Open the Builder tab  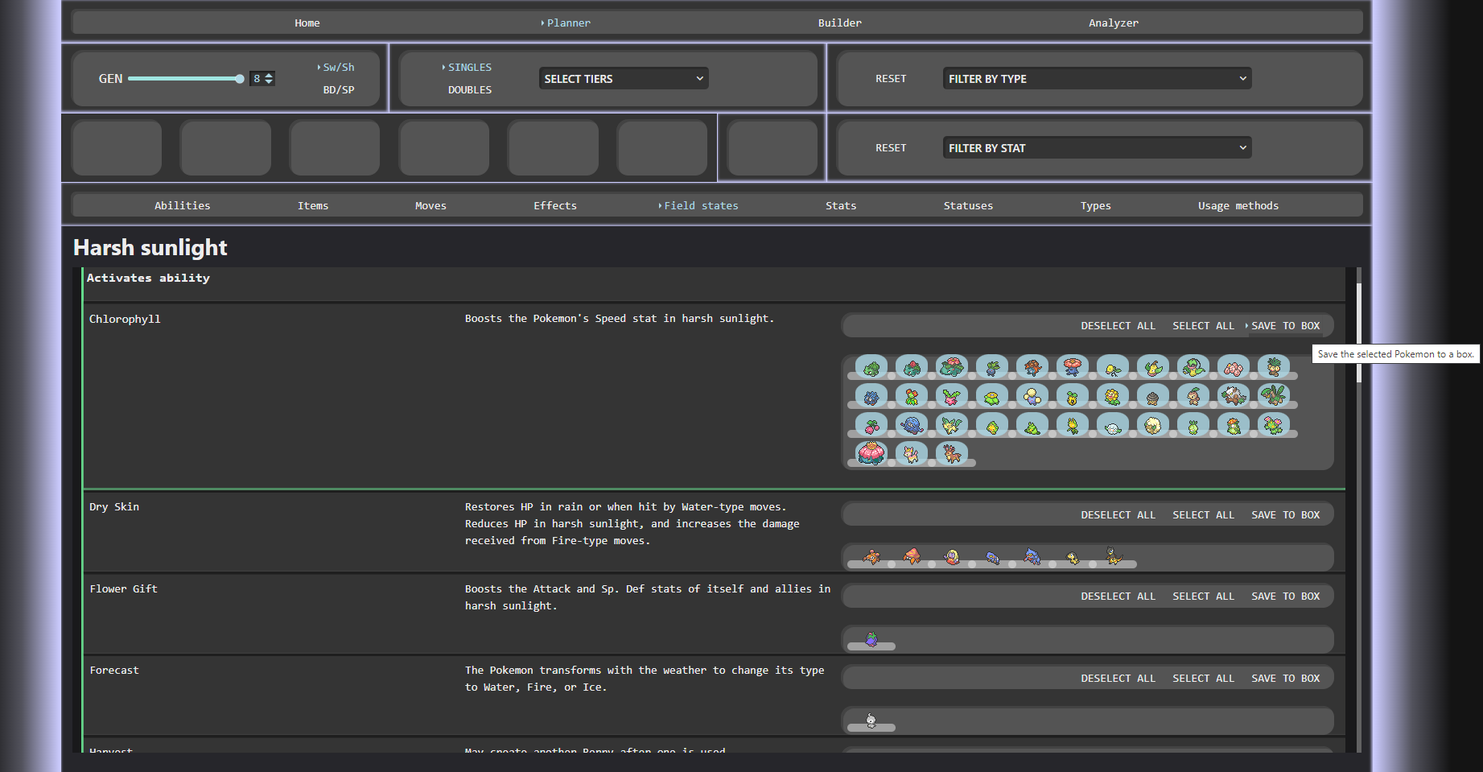coord(840,23)
